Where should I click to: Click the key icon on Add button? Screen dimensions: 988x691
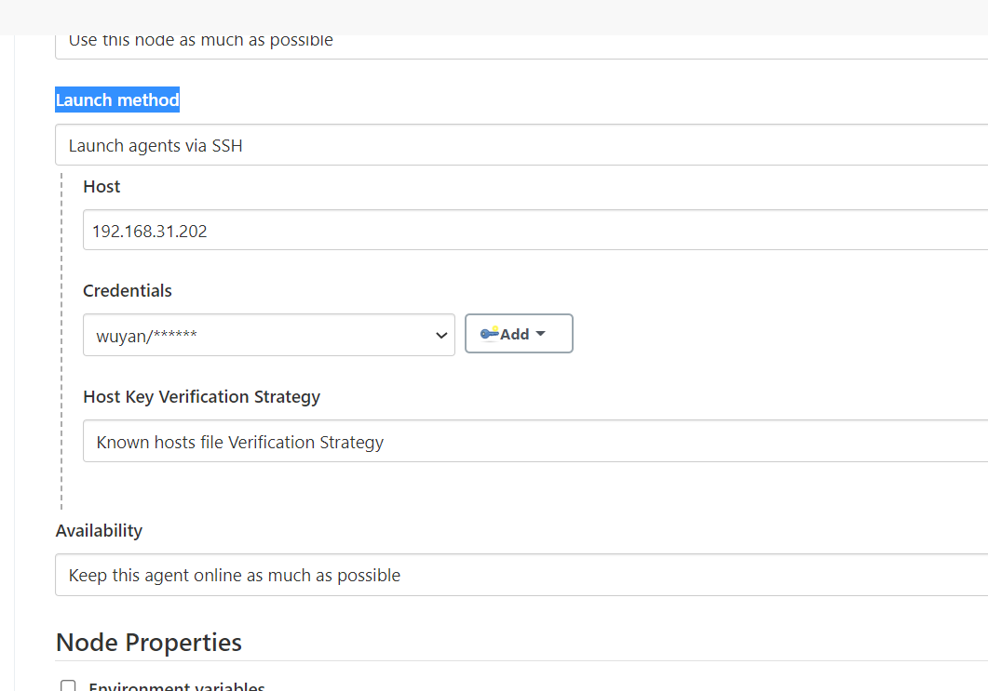click(x=489, y=334)
